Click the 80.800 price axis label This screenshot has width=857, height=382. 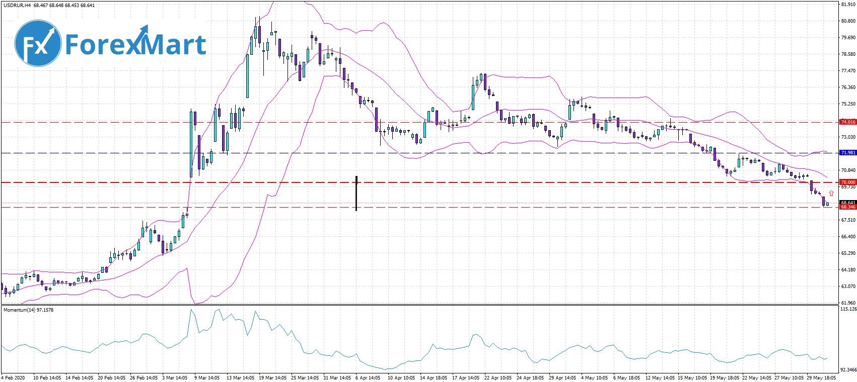point(848,21)
